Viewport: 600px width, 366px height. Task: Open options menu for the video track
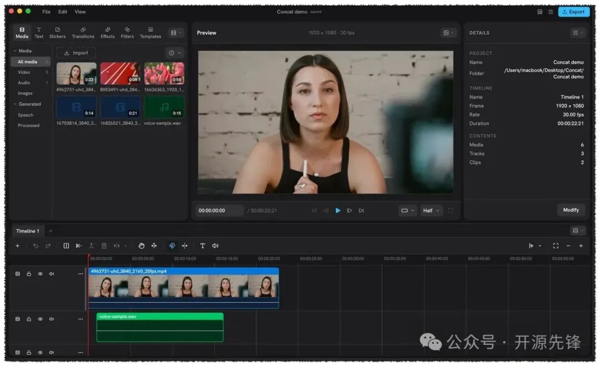point(81,274)
